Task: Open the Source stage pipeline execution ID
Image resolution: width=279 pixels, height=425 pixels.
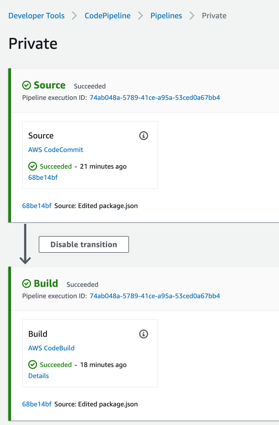Action: tap(154, 98)
